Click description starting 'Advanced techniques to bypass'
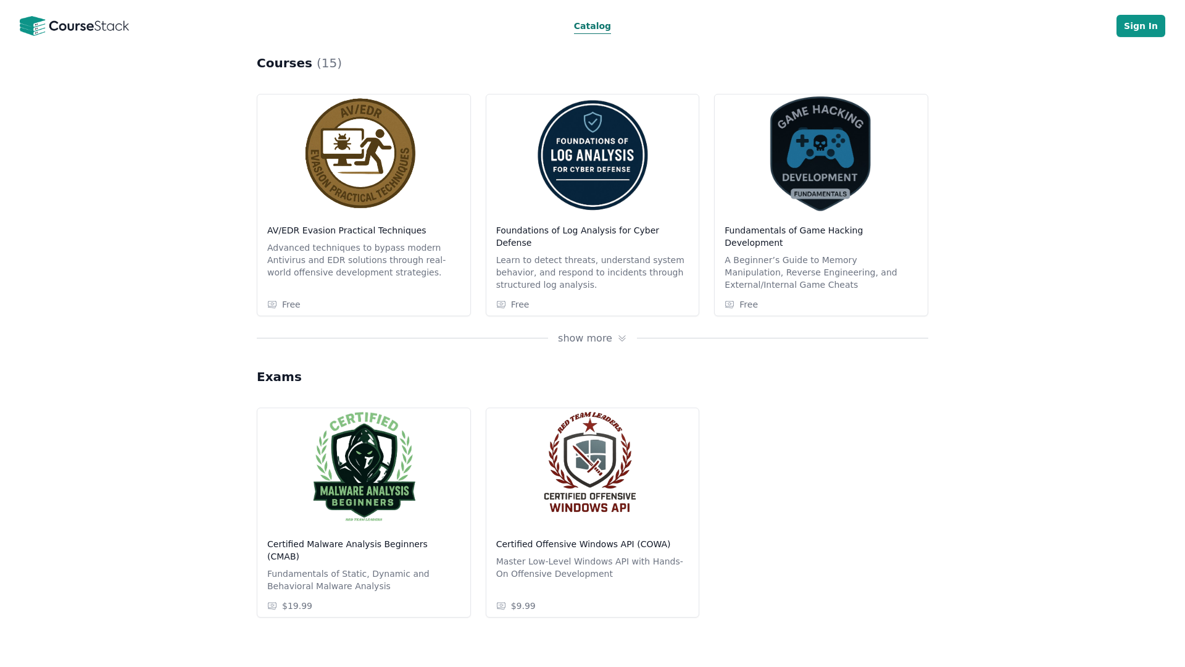Viewport: 1185px width, 667px height. [x=357, y=260]
